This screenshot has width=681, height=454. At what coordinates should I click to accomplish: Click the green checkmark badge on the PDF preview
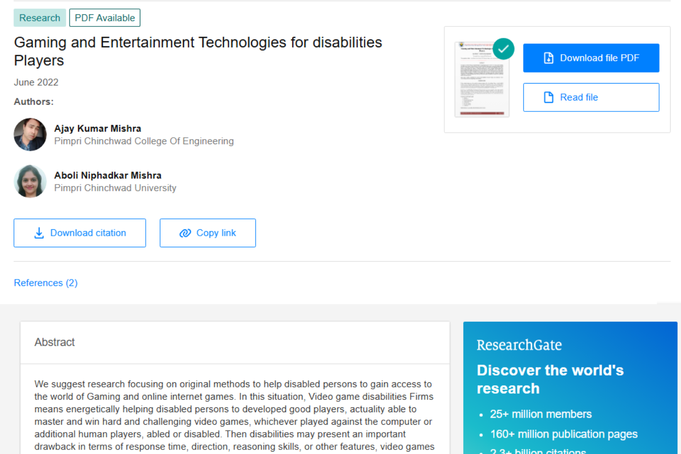(504, 49)
